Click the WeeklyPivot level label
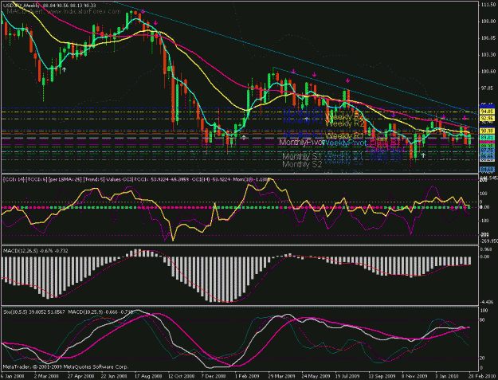Image resolution: width=498 pixels, height=380 pixels. [344, 143]
